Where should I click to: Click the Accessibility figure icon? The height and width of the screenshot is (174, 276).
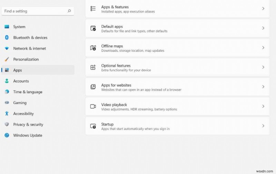pos(7,113)
